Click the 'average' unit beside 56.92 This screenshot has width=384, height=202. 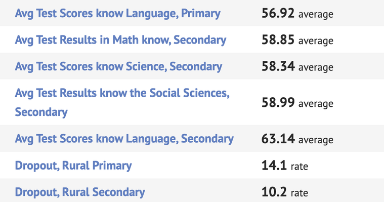pos(316,14)
